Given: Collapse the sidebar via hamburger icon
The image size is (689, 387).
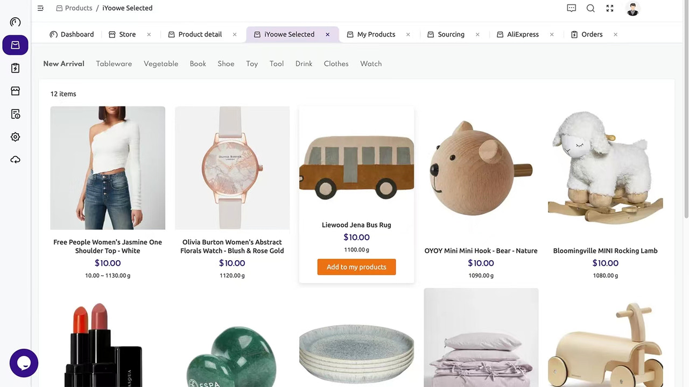Looking at the screenshot, I should pos(40,8).
